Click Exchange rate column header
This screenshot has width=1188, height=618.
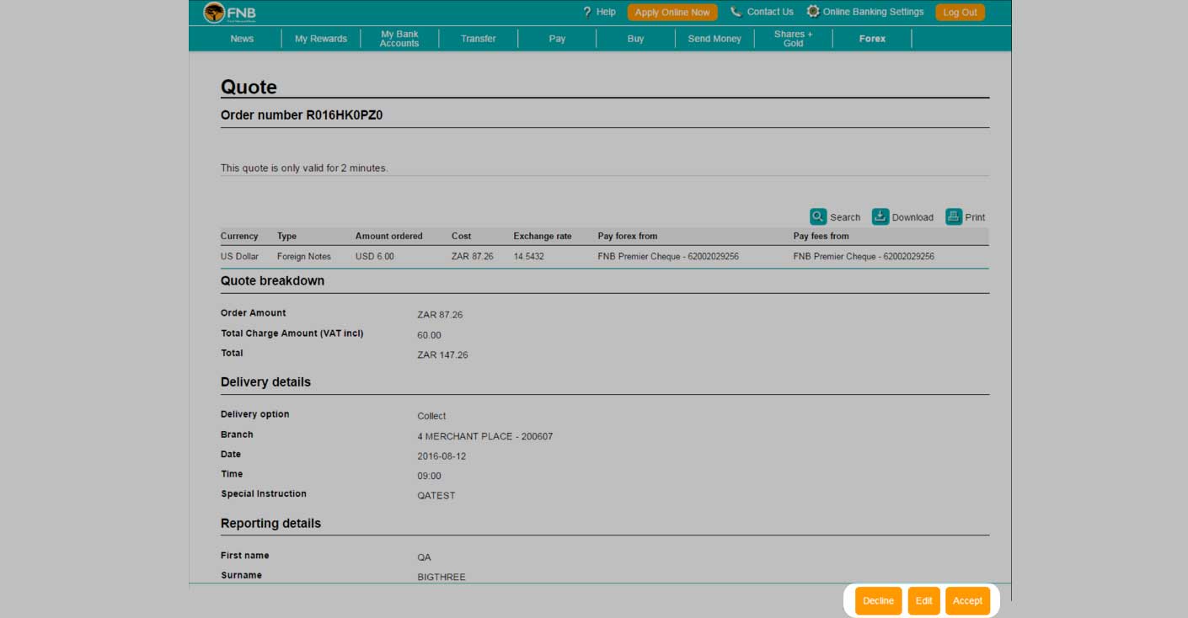tap(543, 237)
